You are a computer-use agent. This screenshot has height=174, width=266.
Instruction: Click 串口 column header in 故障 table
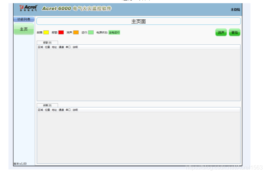coord(68,110)
